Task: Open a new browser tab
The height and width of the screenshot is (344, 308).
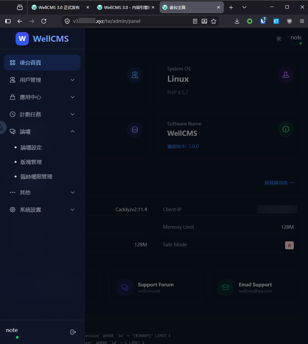Action: pyautogui.click(x=231, y=8)
